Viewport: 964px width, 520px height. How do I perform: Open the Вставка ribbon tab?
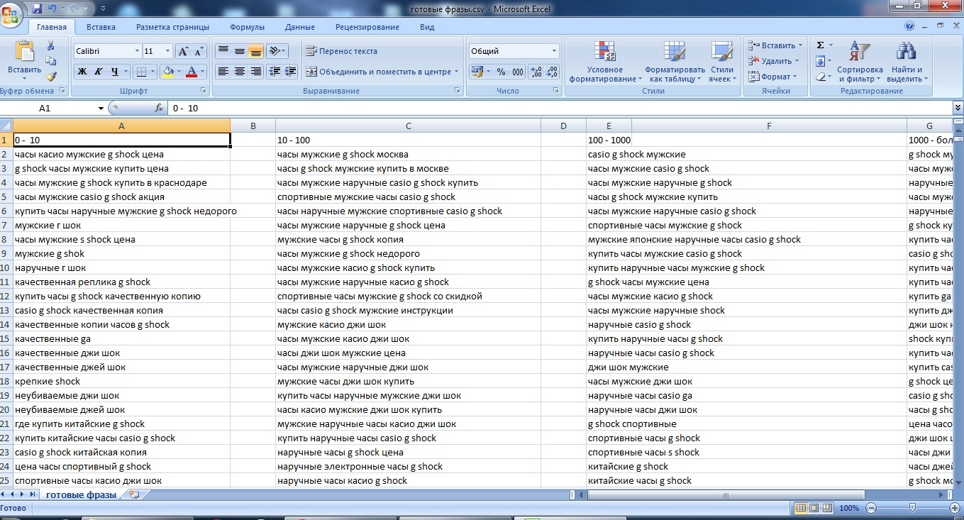[101, 27]
